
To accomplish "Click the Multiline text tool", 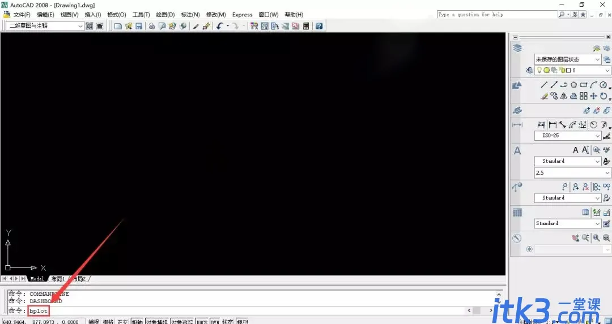I will pos(575,150).
